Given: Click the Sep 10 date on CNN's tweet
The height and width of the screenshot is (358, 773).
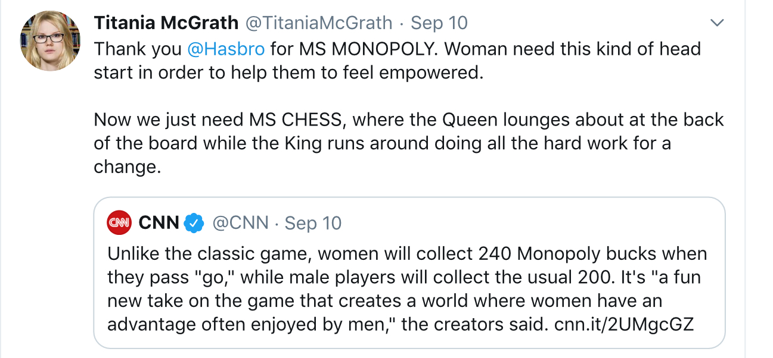Looking at the screenshot, I should (x=312, y=222).
